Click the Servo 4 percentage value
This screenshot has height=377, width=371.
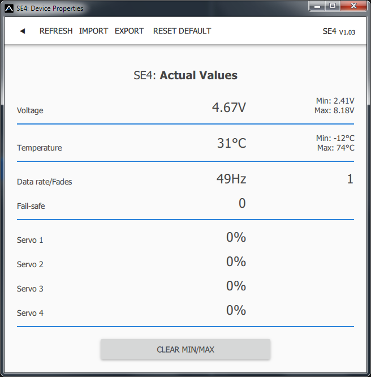(x=236, y=310)
